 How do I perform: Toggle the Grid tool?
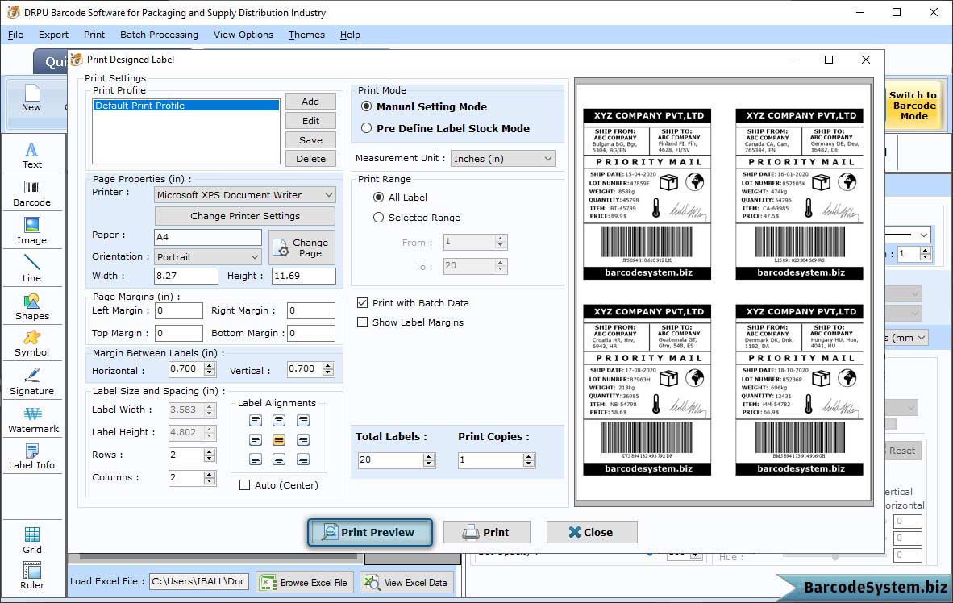31,540
